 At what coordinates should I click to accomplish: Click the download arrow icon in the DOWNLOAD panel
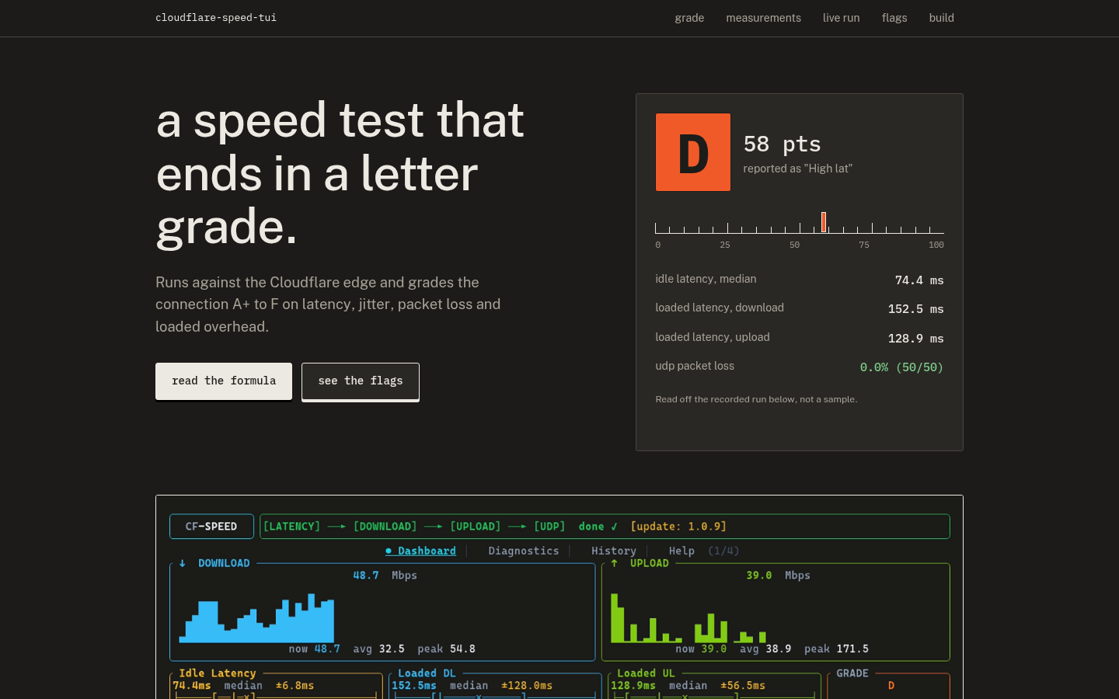click(182, 563)
